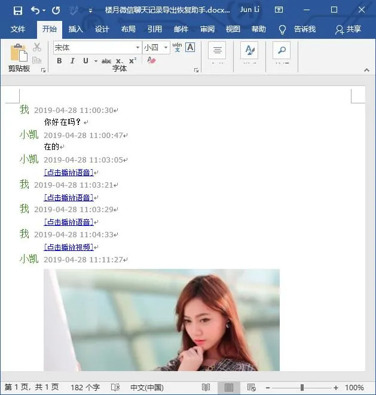Image resolution: width=376 pixels, height=395 pixels.
Task: Toggle strikethrough formatting
Action: click(106, 61)
